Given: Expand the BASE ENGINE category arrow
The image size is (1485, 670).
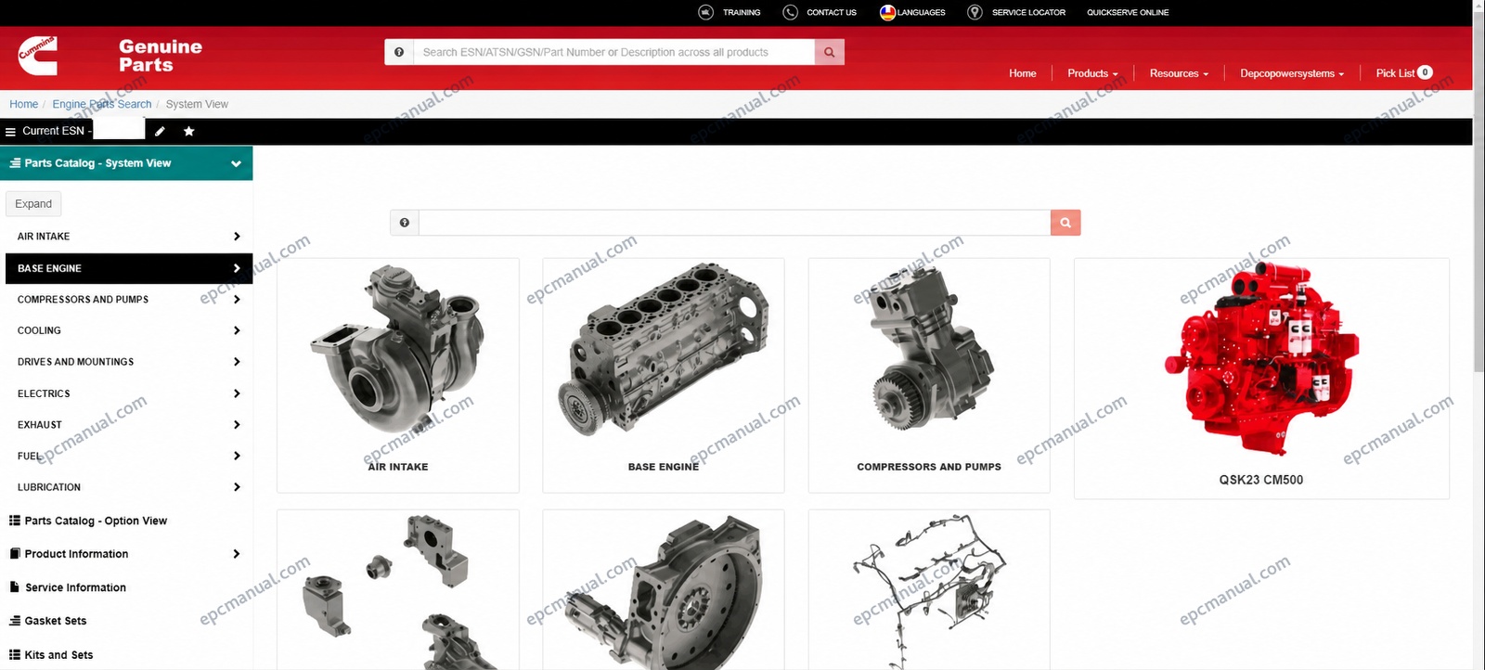Looking at the screenshot, I should tap(237, 268).
